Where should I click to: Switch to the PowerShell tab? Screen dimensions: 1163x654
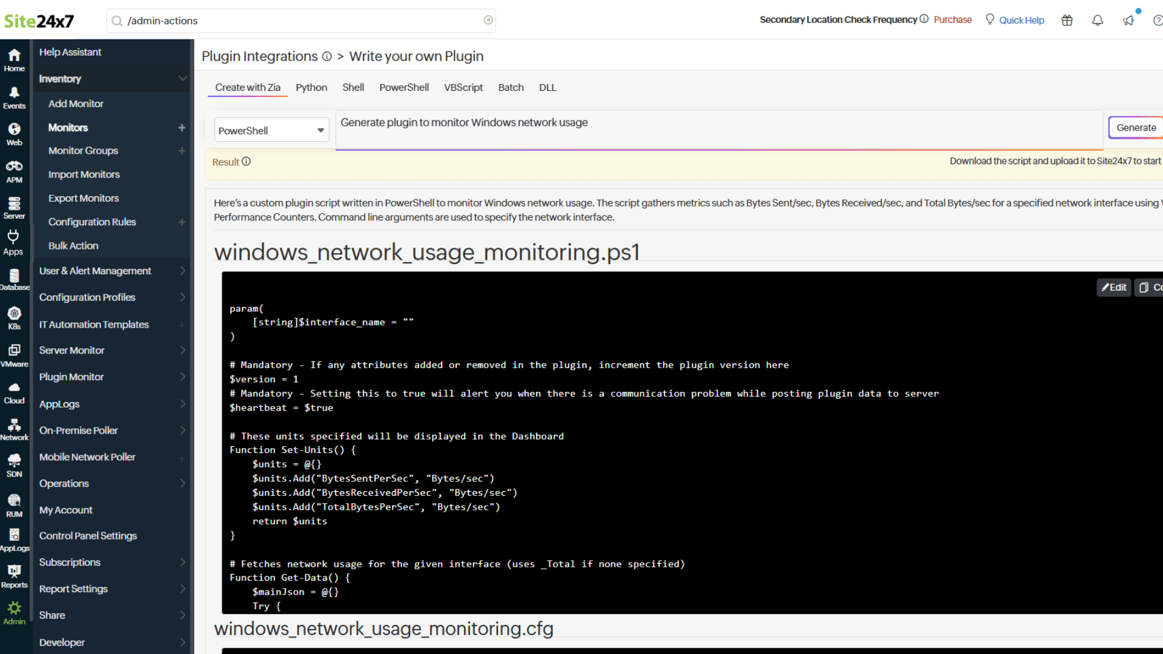coord(404,87)
